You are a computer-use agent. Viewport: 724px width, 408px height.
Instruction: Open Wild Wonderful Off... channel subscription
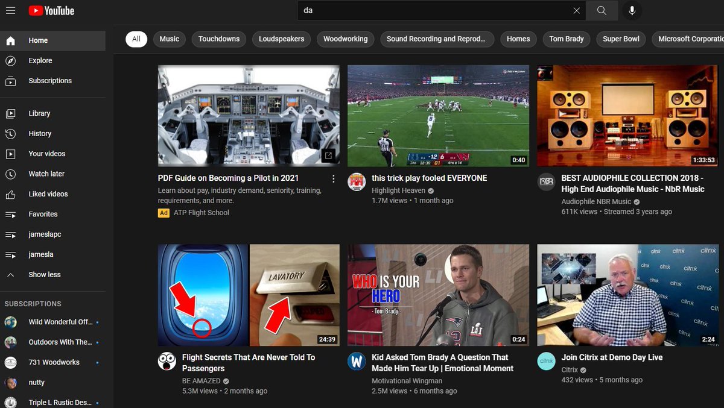tap(52, 322)
